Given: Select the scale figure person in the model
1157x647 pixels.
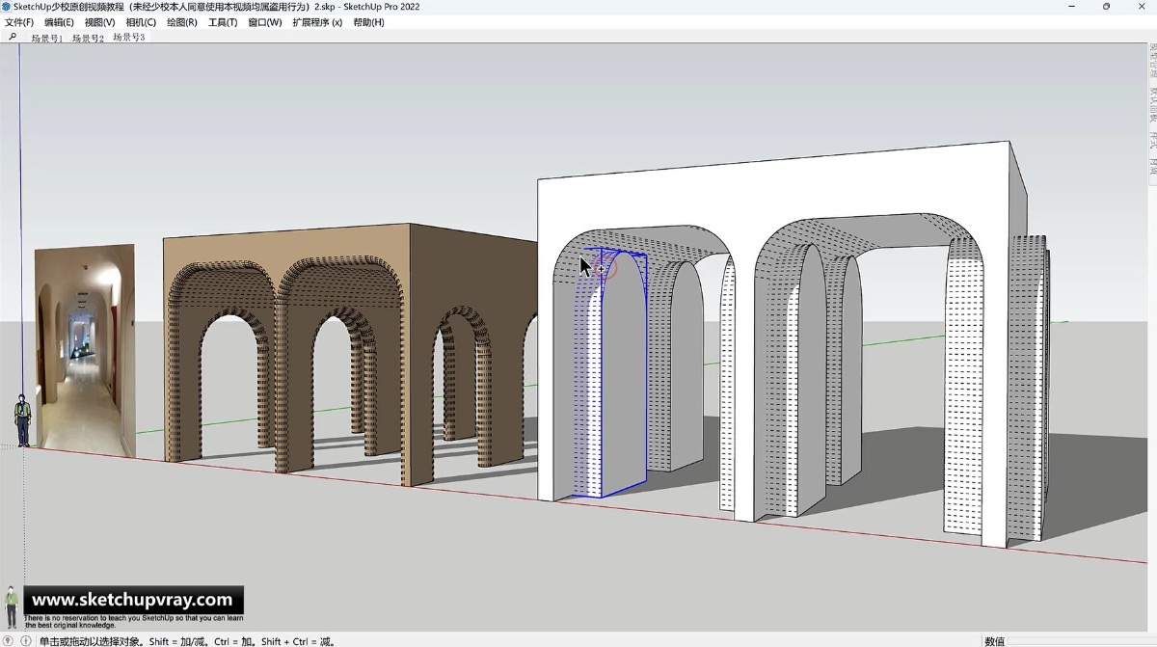Looking at the screenshot, I should point(21,420).
